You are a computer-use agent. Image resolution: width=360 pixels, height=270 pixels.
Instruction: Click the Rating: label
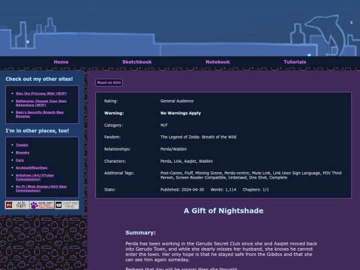111,101
